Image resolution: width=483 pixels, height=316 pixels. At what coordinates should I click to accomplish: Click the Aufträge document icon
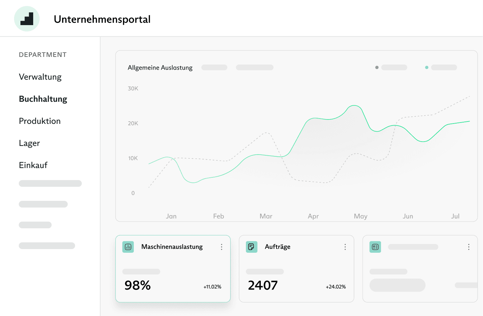point(251,247)
